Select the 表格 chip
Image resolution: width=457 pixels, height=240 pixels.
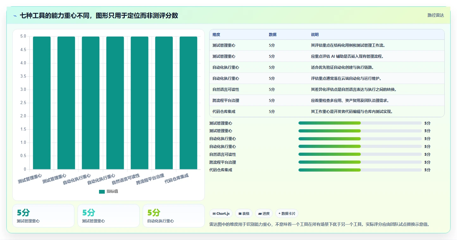[x=244, y=214]
